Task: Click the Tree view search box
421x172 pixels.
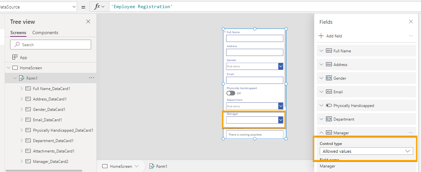Action: [51, 45]
